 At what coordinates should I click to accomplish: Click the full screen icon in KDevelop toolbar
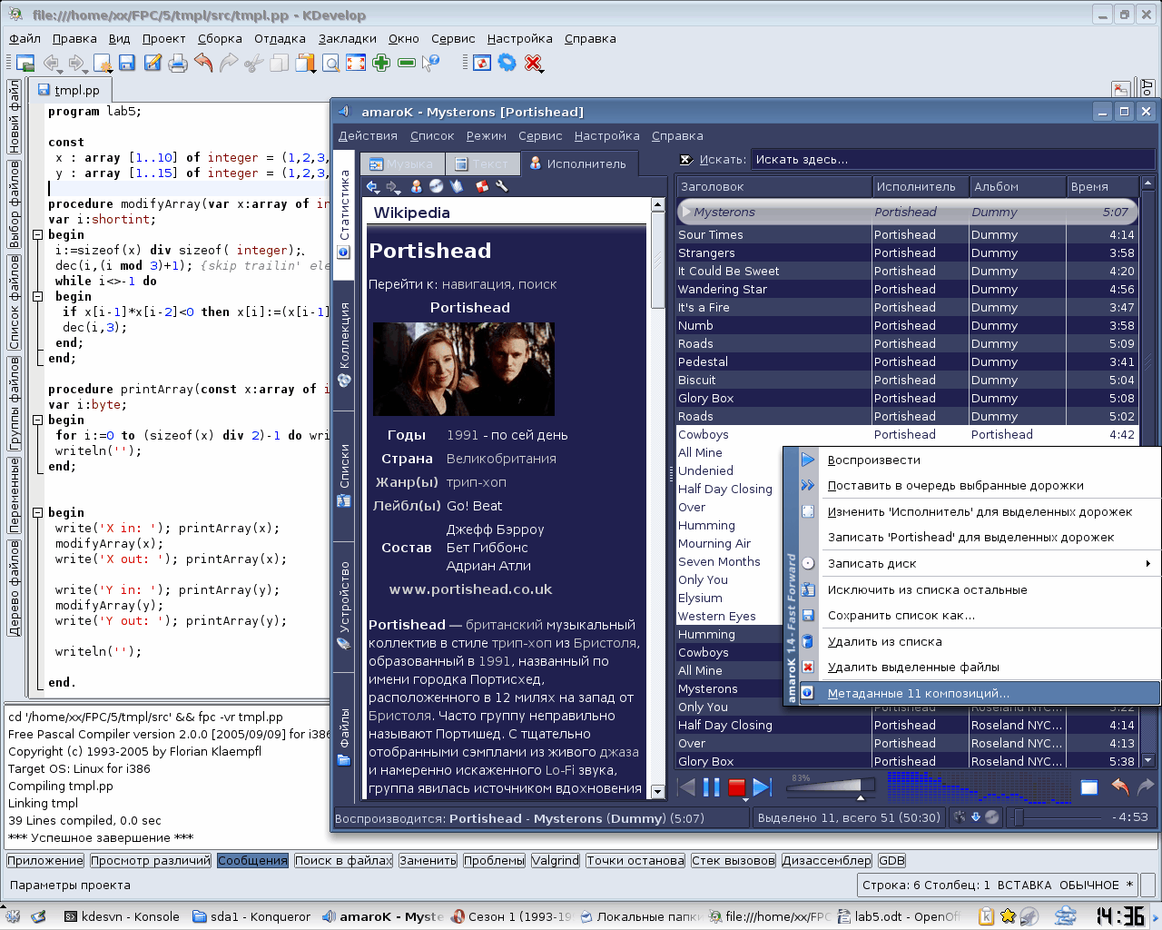pyautogui.click(x=356, y=63)
